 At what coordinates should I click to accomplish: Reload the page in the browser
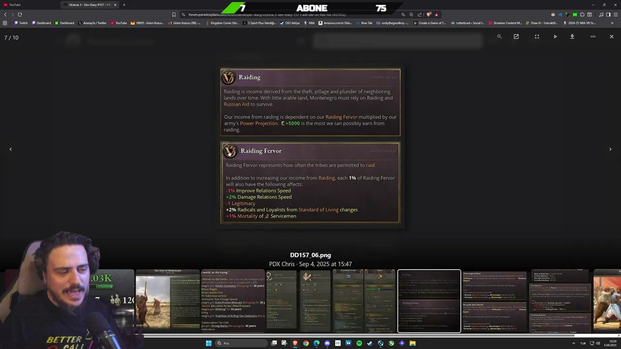pyautogui.click(x=20, y=15)
